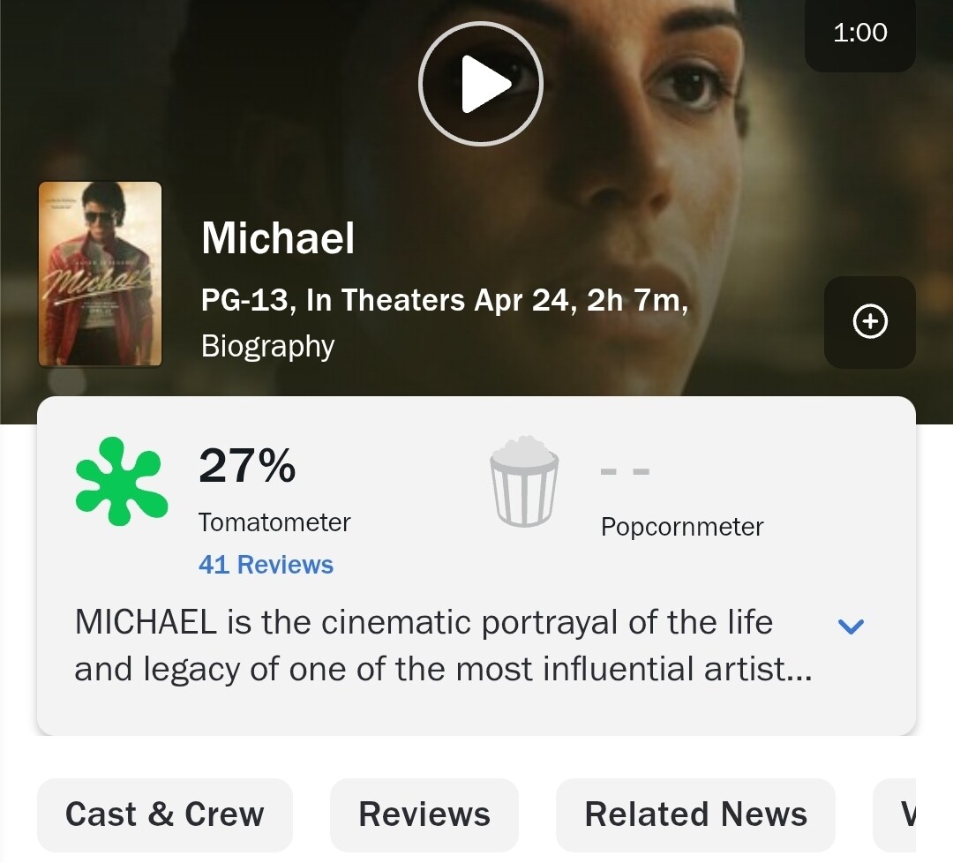Jump to the Cast & Crew section
The image size is (953, 863).
tap(165, 814)
